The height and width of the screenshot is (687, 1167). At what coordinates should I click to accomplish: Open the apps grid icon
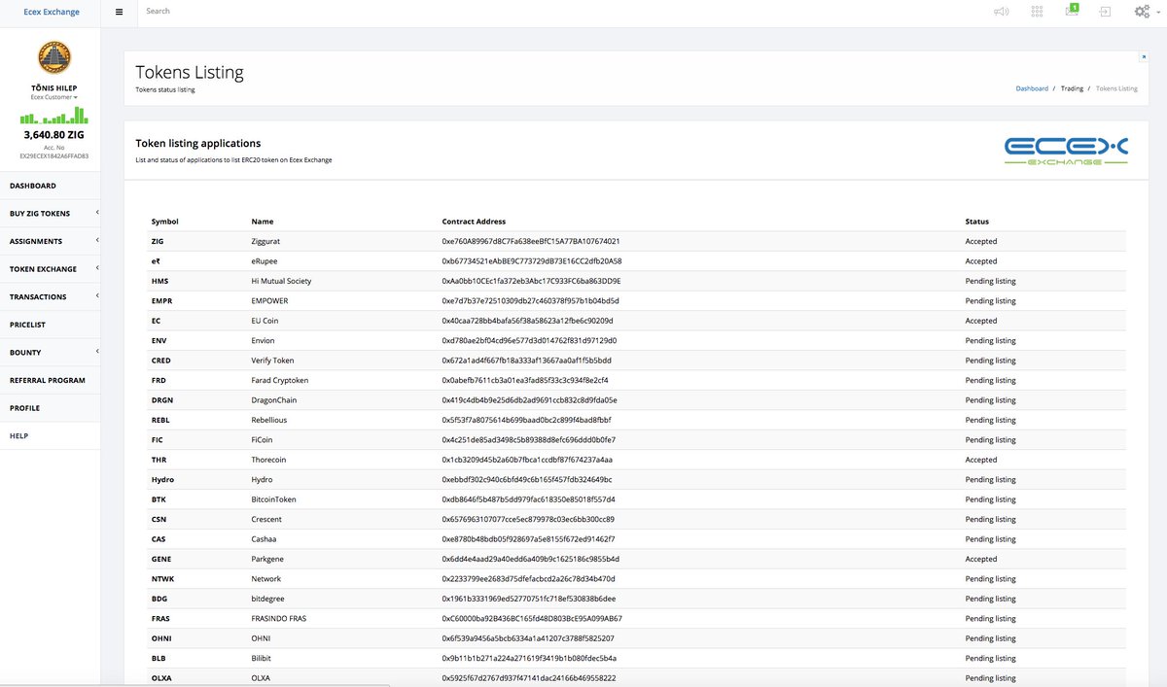pyautogui.click(x=1038, y=12)
